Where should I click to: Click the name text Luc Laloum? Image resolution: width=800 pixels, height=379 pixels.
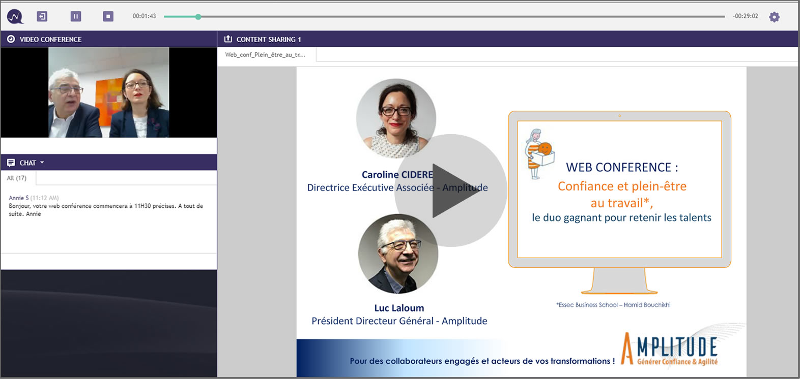click(x=399, y=308)
